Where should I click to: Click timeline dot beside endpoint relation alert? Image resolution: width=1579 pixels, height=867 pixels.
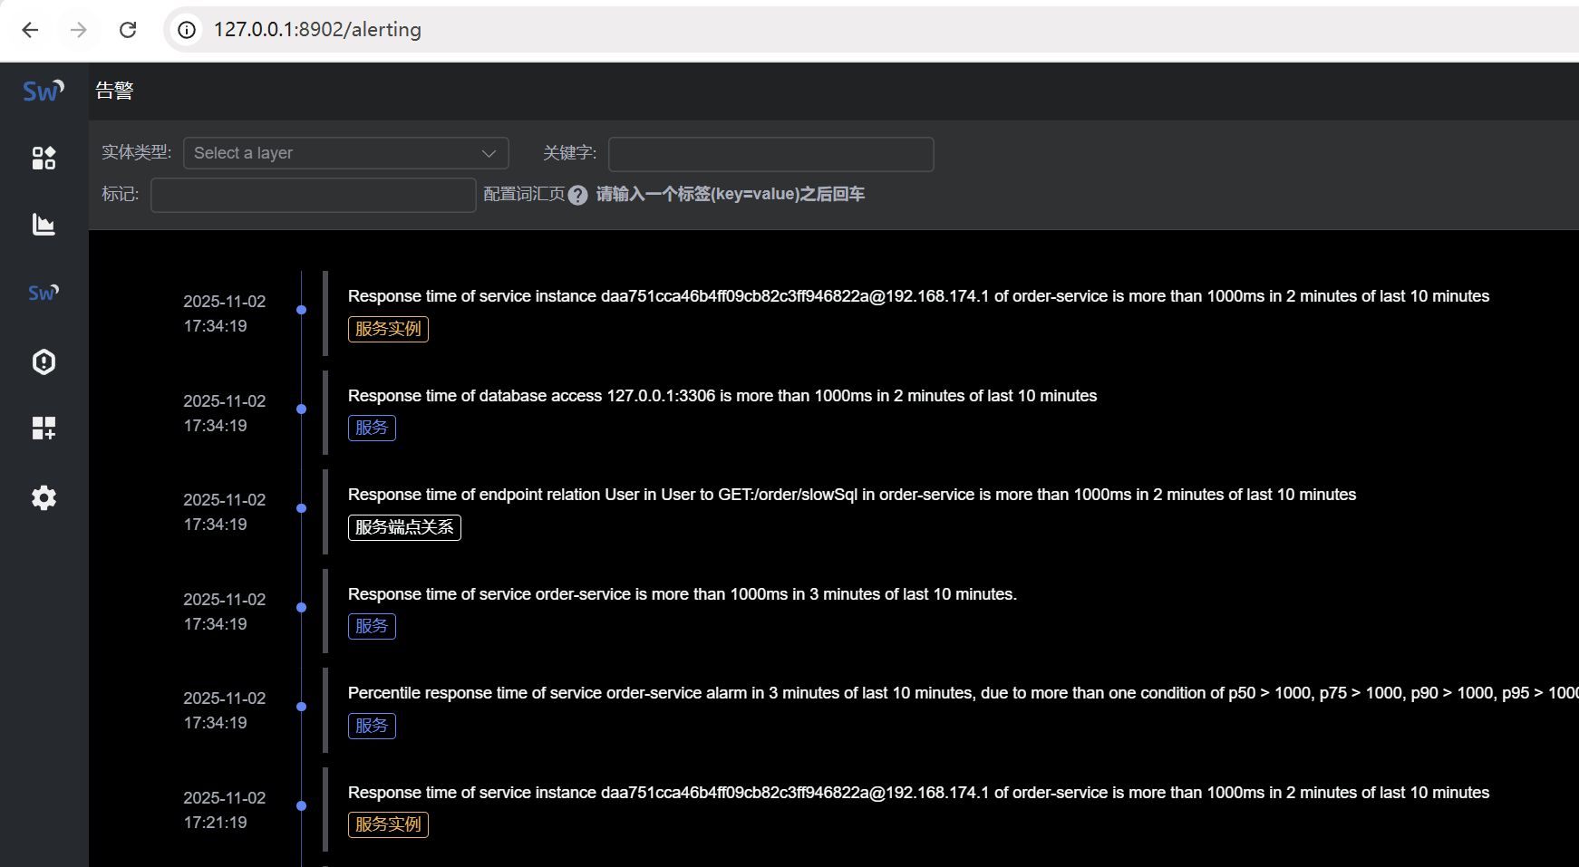point(302,508)
